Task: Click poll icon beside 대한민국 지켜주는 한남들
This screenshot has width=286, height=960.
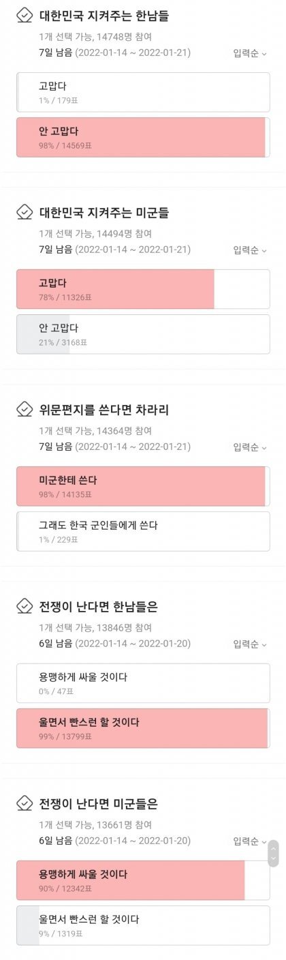Action: click(25, 16)
